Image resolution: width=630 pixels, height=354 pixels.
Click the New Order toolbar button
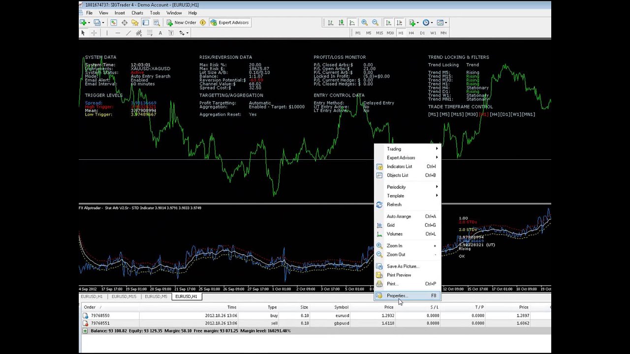181,23
